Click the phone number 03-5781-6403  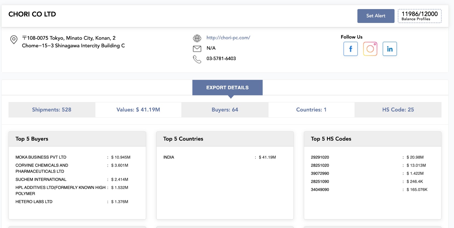tap(221, 59)
